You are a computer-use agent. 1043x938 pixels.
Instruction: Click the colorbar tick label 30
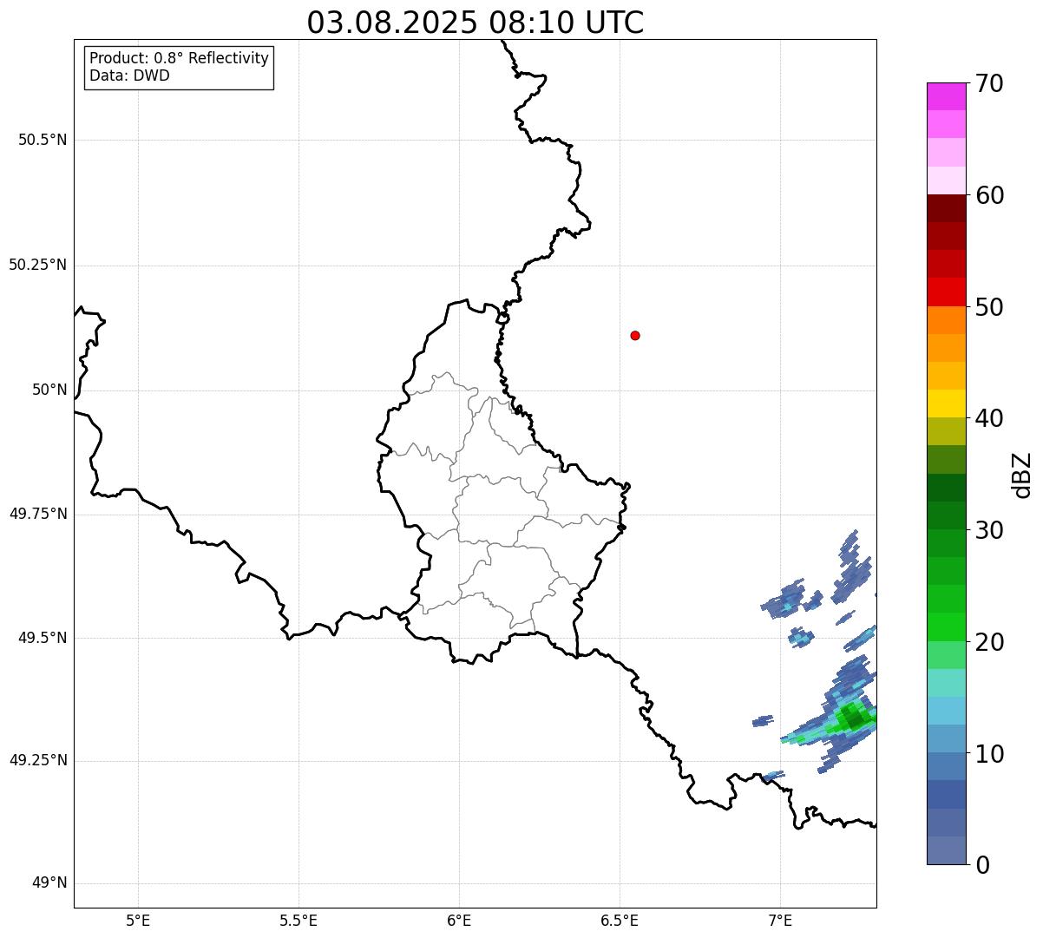989,530
